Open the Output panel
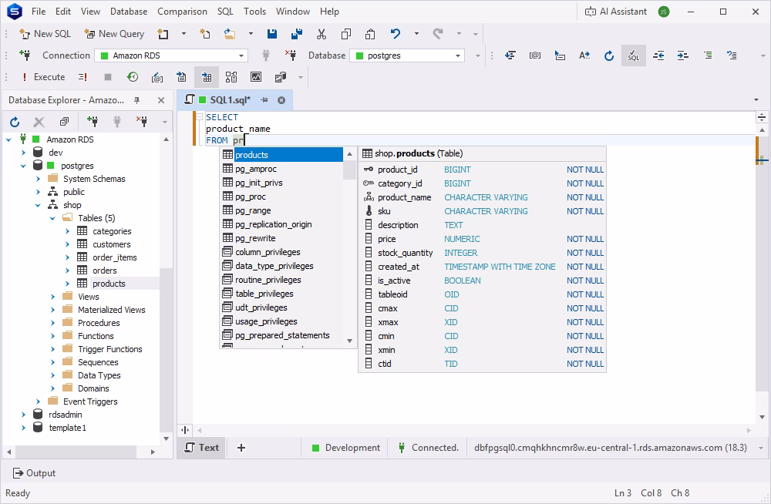 [34, 473]
